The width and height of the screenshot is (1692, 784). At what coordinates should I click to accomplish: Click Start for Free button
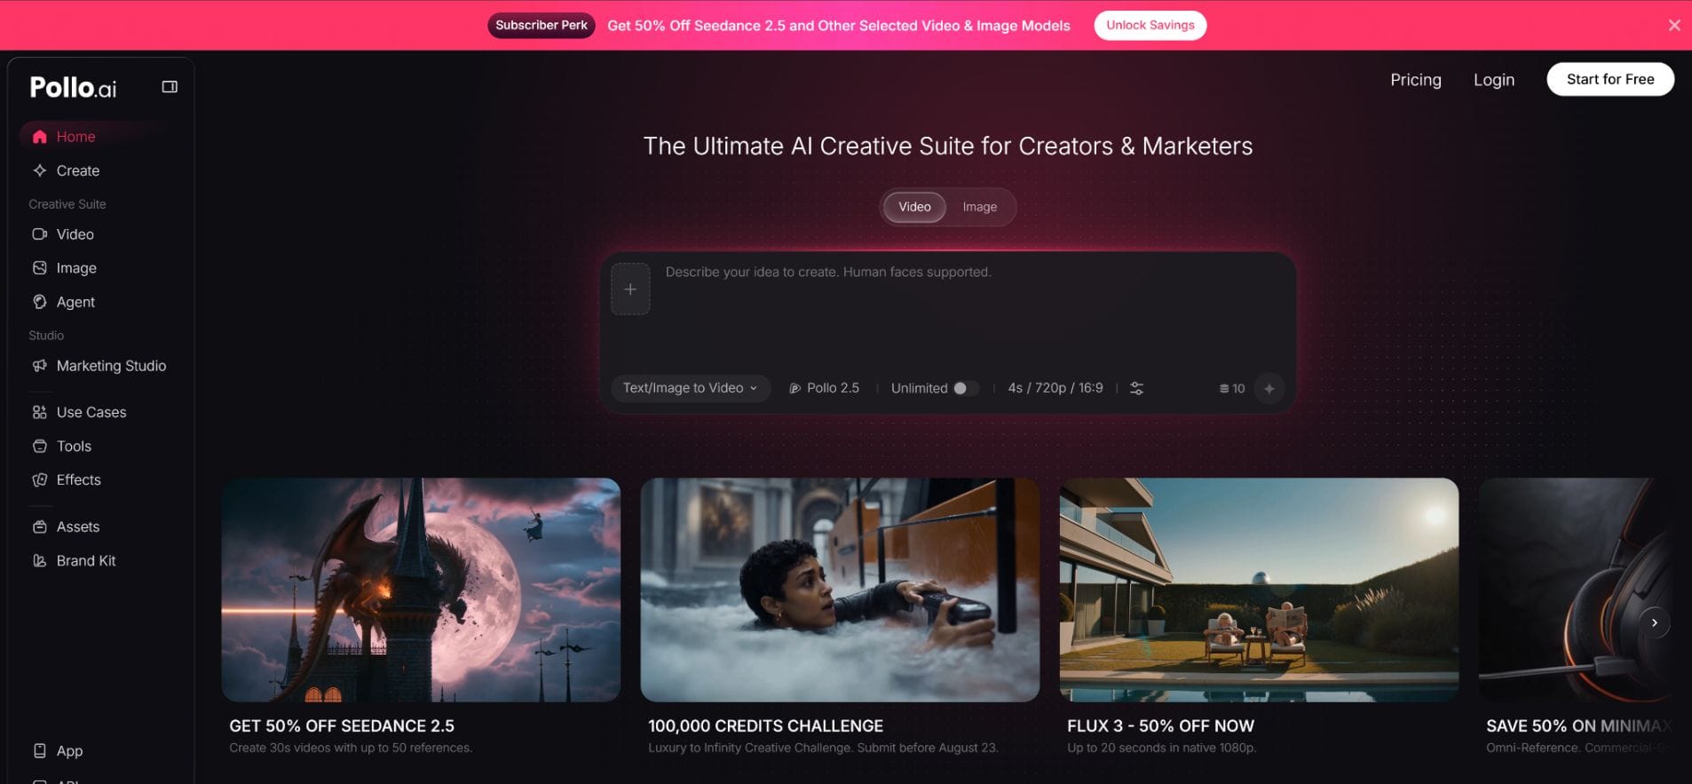[1610, 79]
